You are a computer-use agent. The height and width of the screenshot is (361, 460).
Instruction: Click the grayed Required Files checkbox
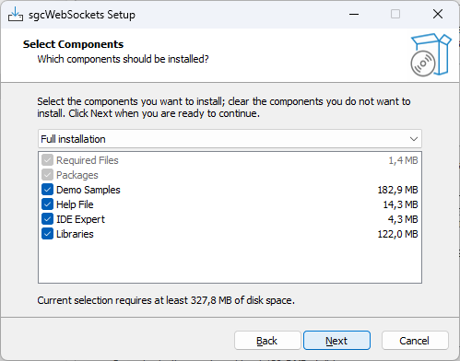47,160
